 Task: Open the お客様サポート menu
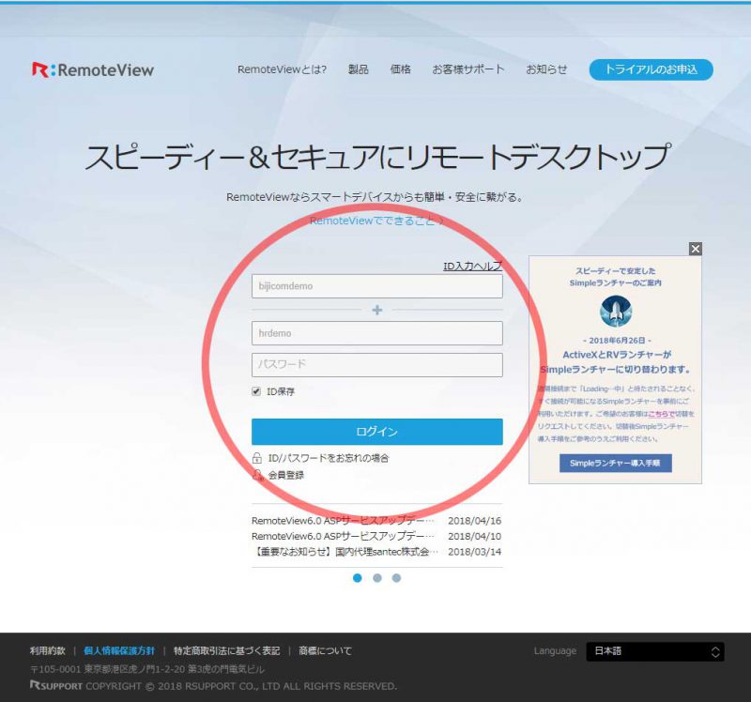coord(467,69)
